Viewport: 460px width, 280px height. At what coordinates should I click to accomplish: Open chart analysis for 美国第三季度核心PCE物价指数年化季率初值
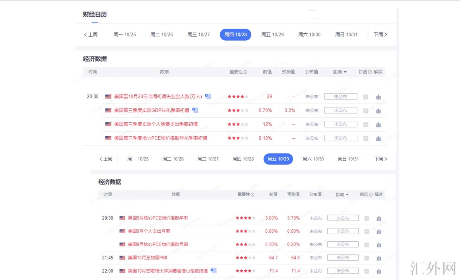pyautogui.click(x=379, y=139)
